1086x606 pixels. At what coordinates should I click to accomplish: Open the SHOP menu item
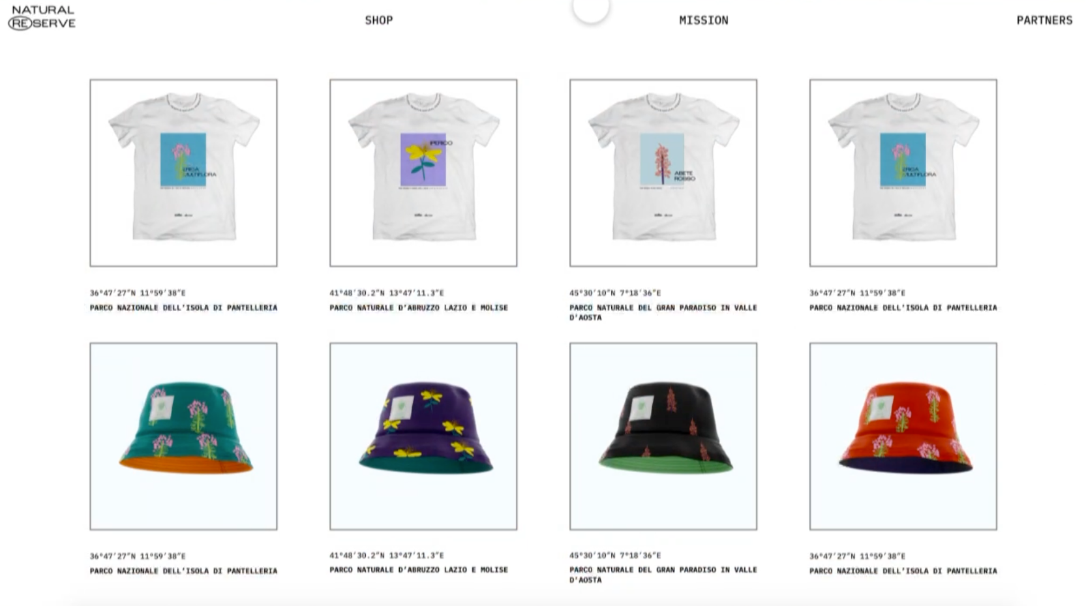tap(379, 20)
